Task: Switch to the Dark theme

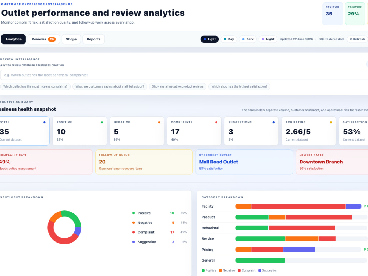Action: tap(248, 39)
